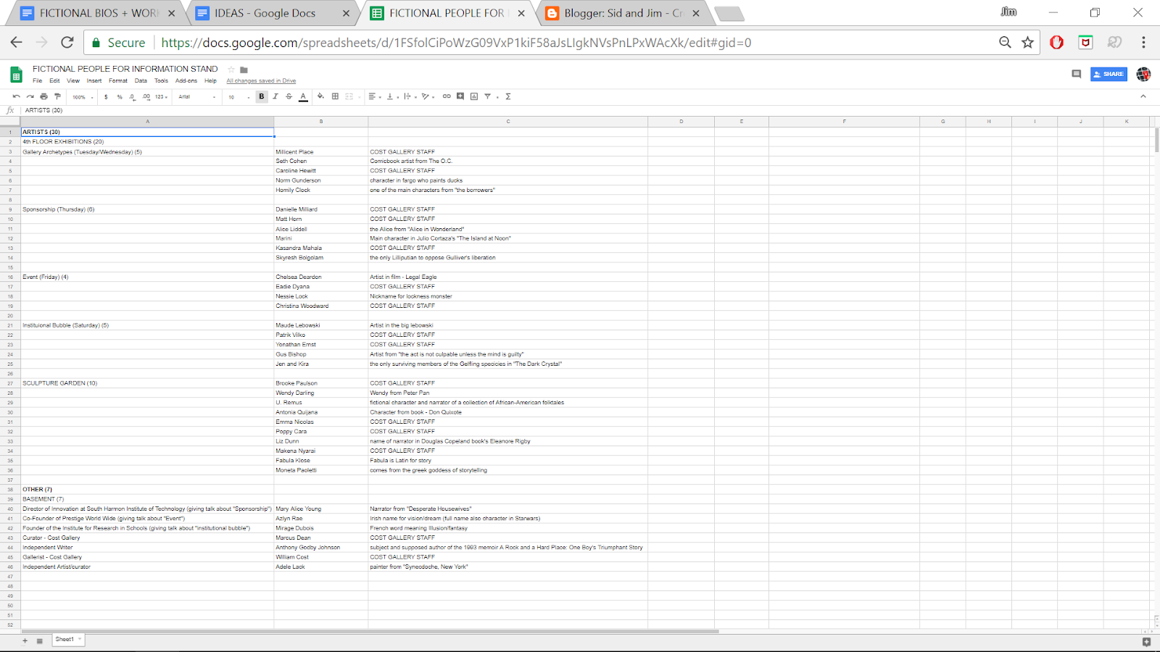Screen dimensions: 1160x652
Task: Open the text color picker
Action: [x=303, y=96]
